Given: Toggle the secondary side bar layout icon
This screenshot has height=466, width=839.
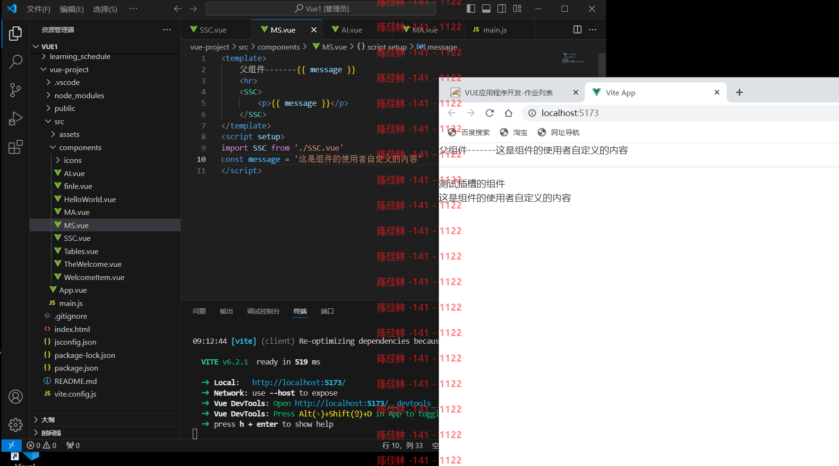Looking at the screenshot, I should pos(502,8).
